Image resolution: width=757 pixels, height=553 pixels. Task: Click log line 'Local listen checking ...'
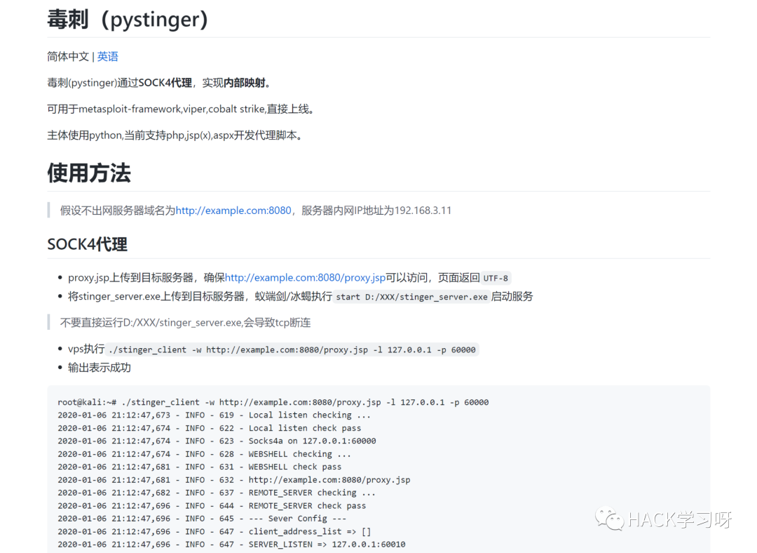[214, 415]
